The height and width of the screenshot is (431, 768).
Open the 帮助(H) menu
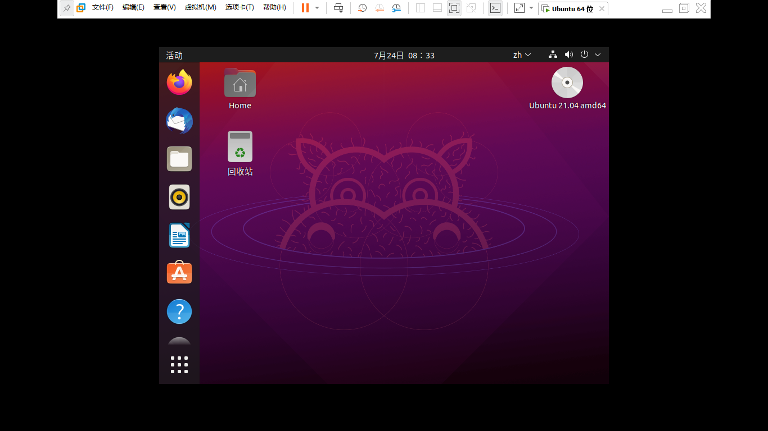click(x=274, y=8)
